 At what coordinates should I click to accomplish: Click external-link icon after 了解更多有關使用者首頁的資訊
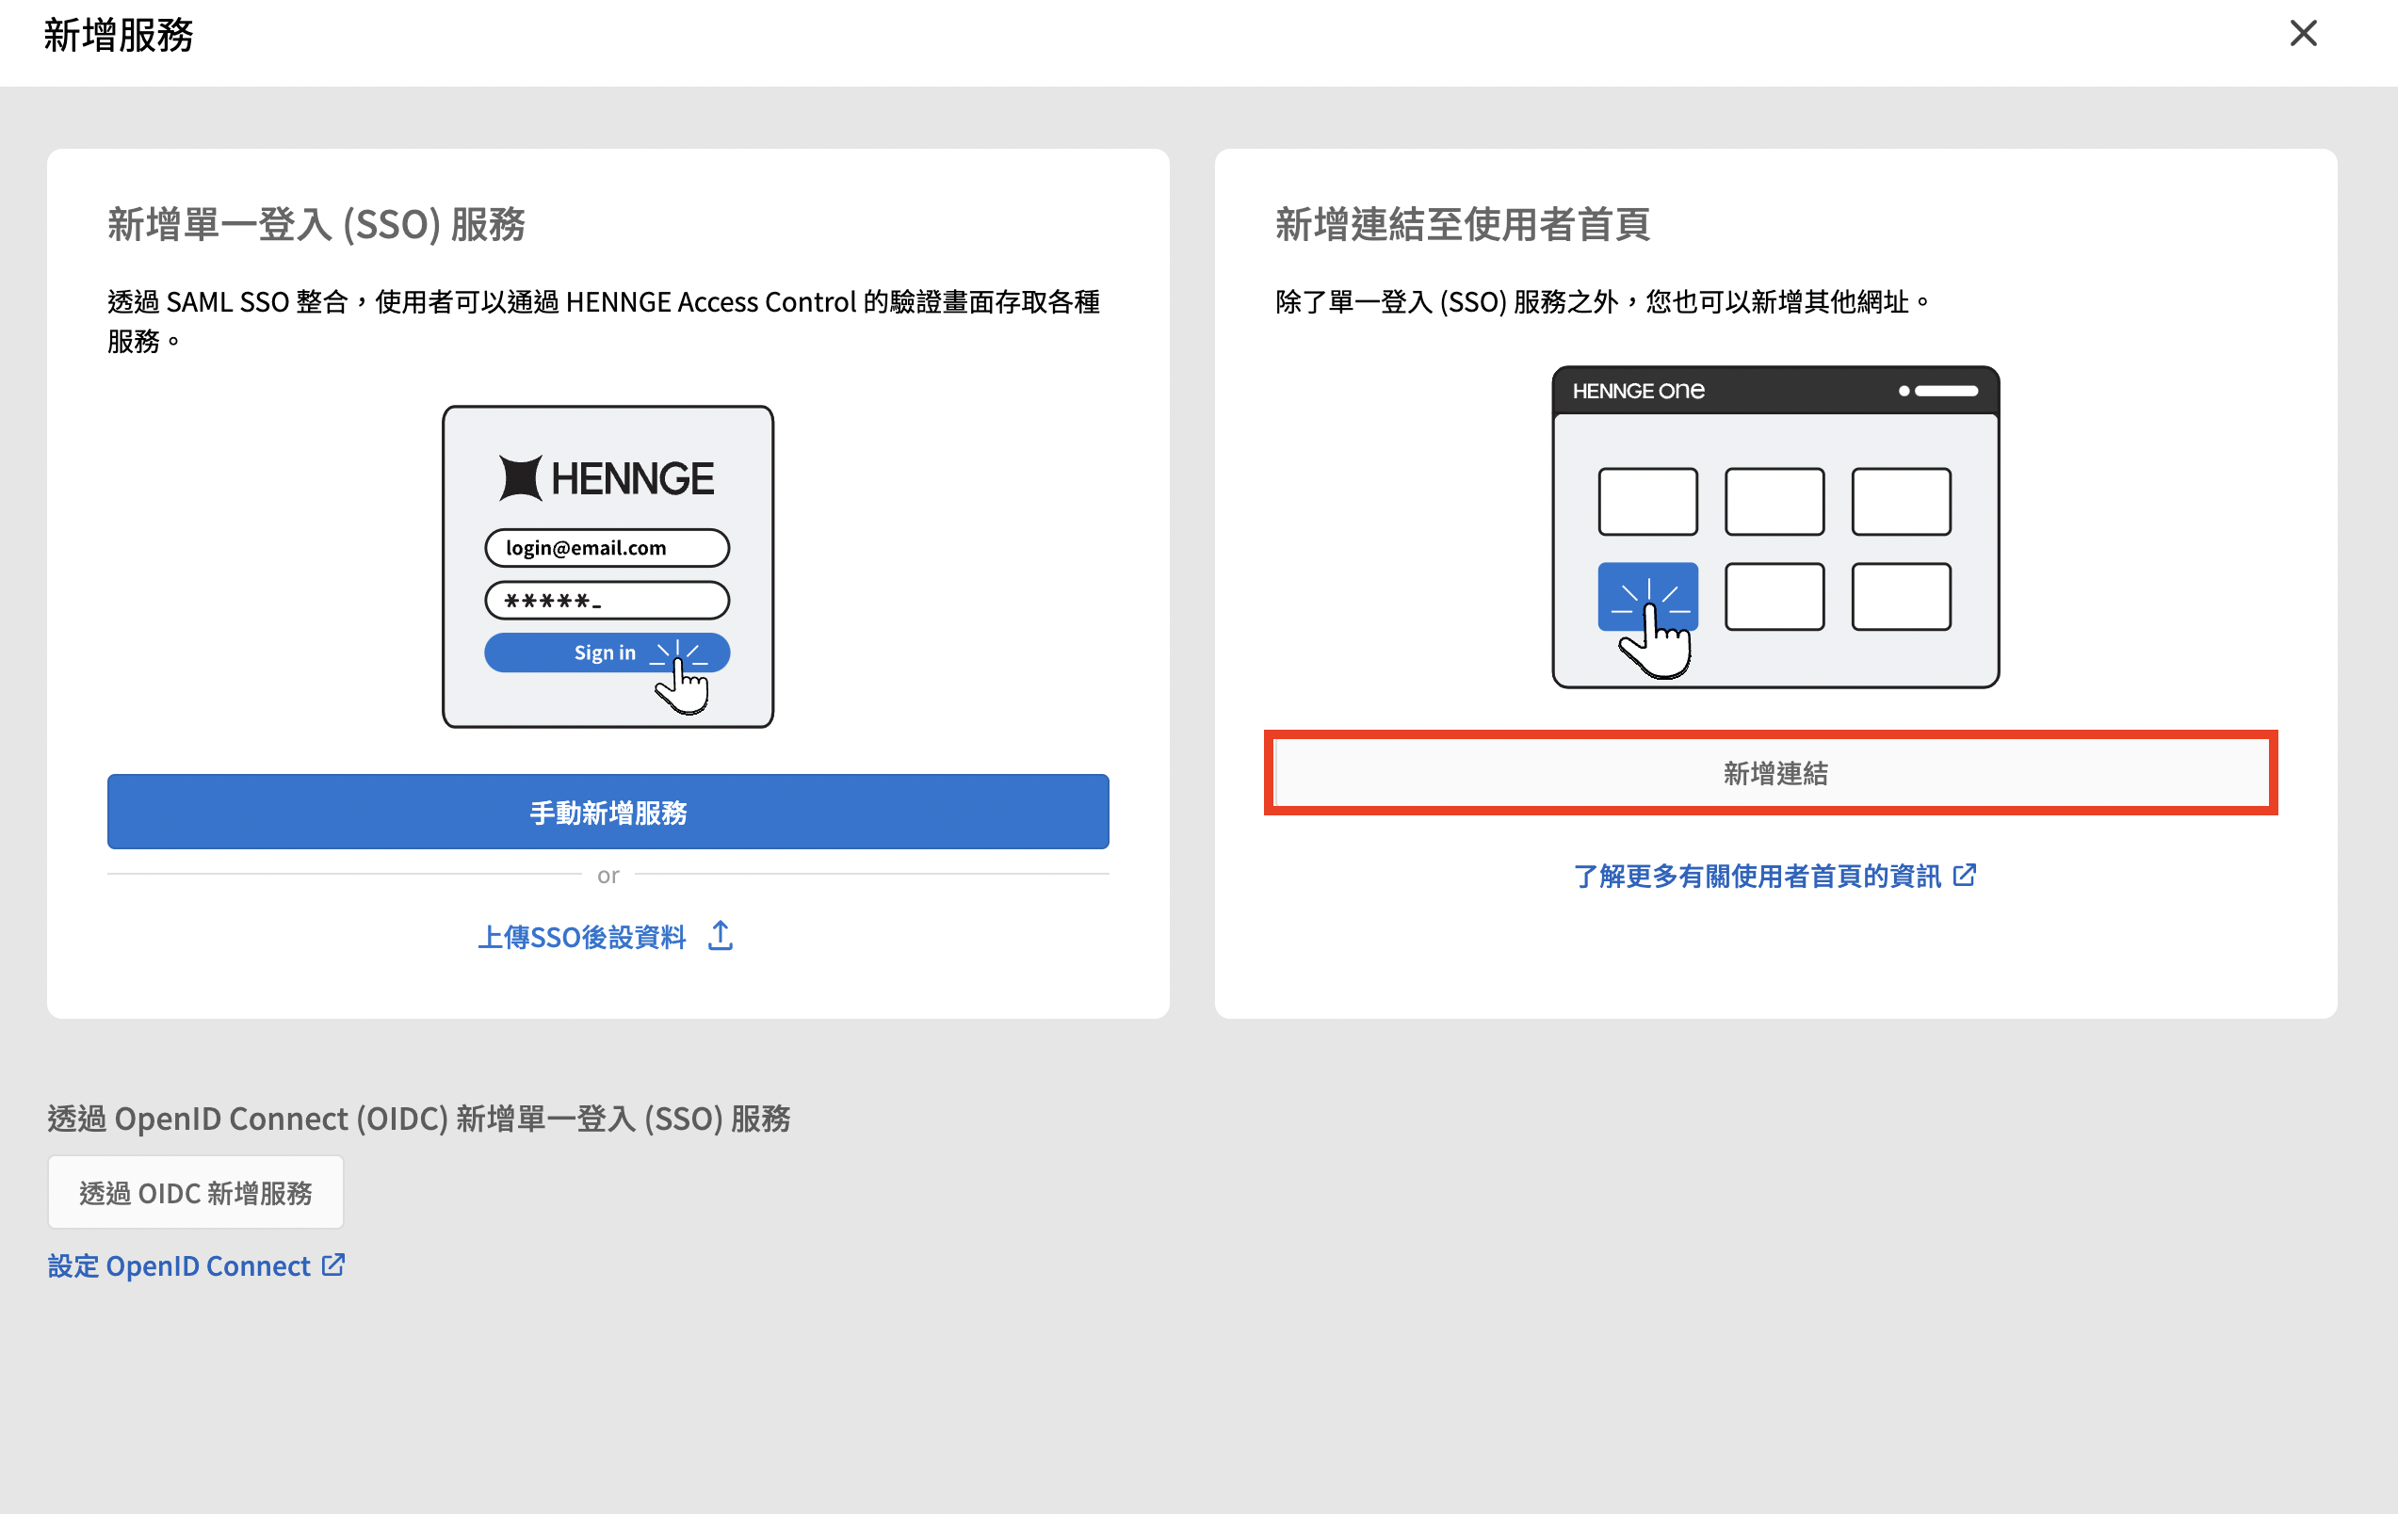[x=1964, y=874]
